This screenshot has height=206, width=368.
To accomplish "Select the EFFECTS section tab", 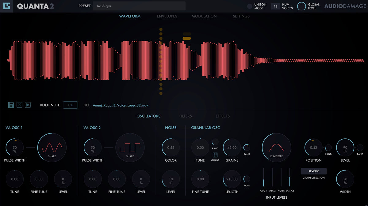I will 223,116.
